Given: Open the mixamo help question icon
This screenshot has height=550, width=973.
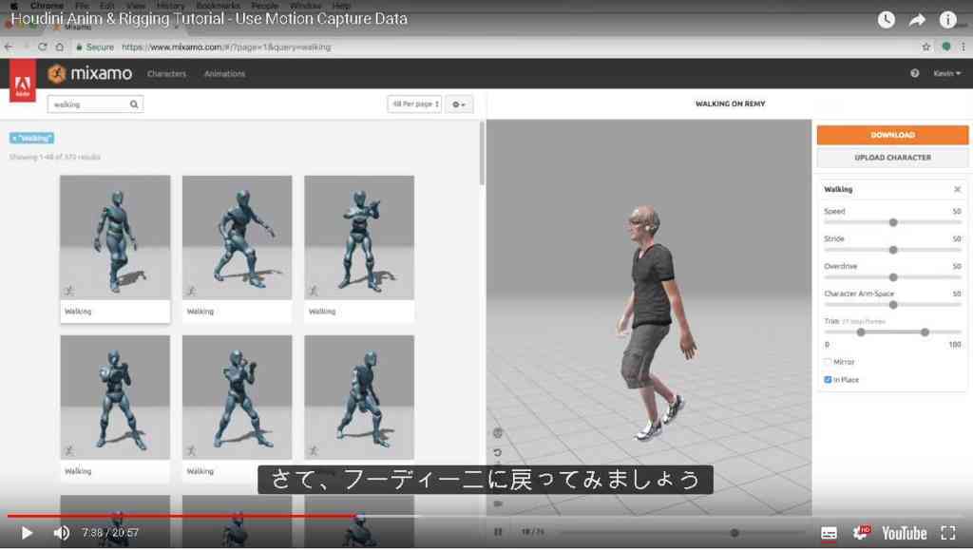Looking at the screenshot, I should [x=914, y=73].
